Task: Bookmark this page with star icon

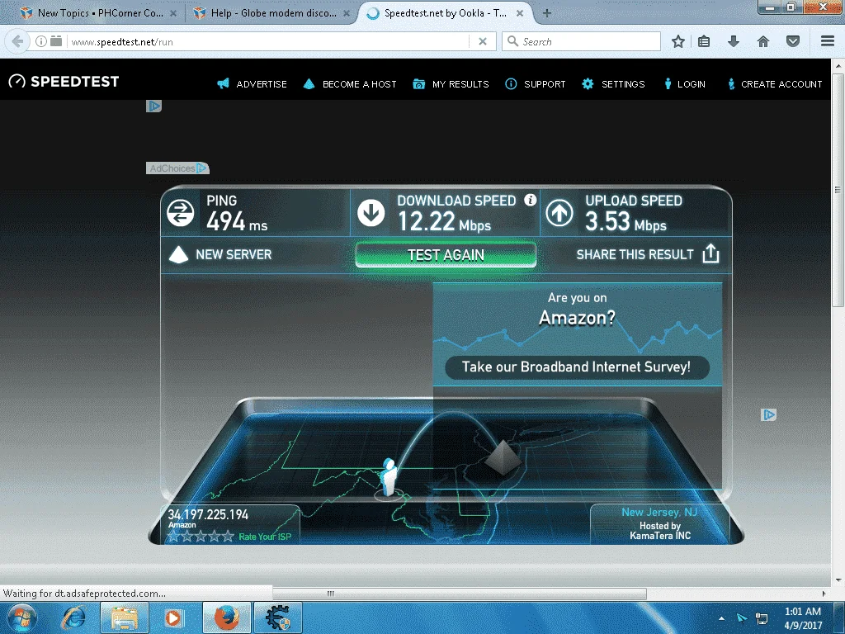Action: pyautogui.click(x=678, y=41)
